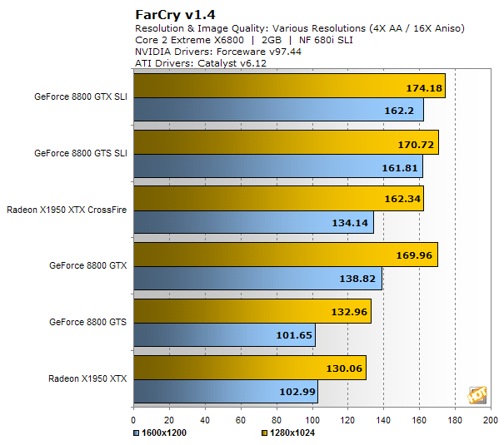Select the 162.2 bar value
The width and height of the screenshot is (504, 445).
399,111
